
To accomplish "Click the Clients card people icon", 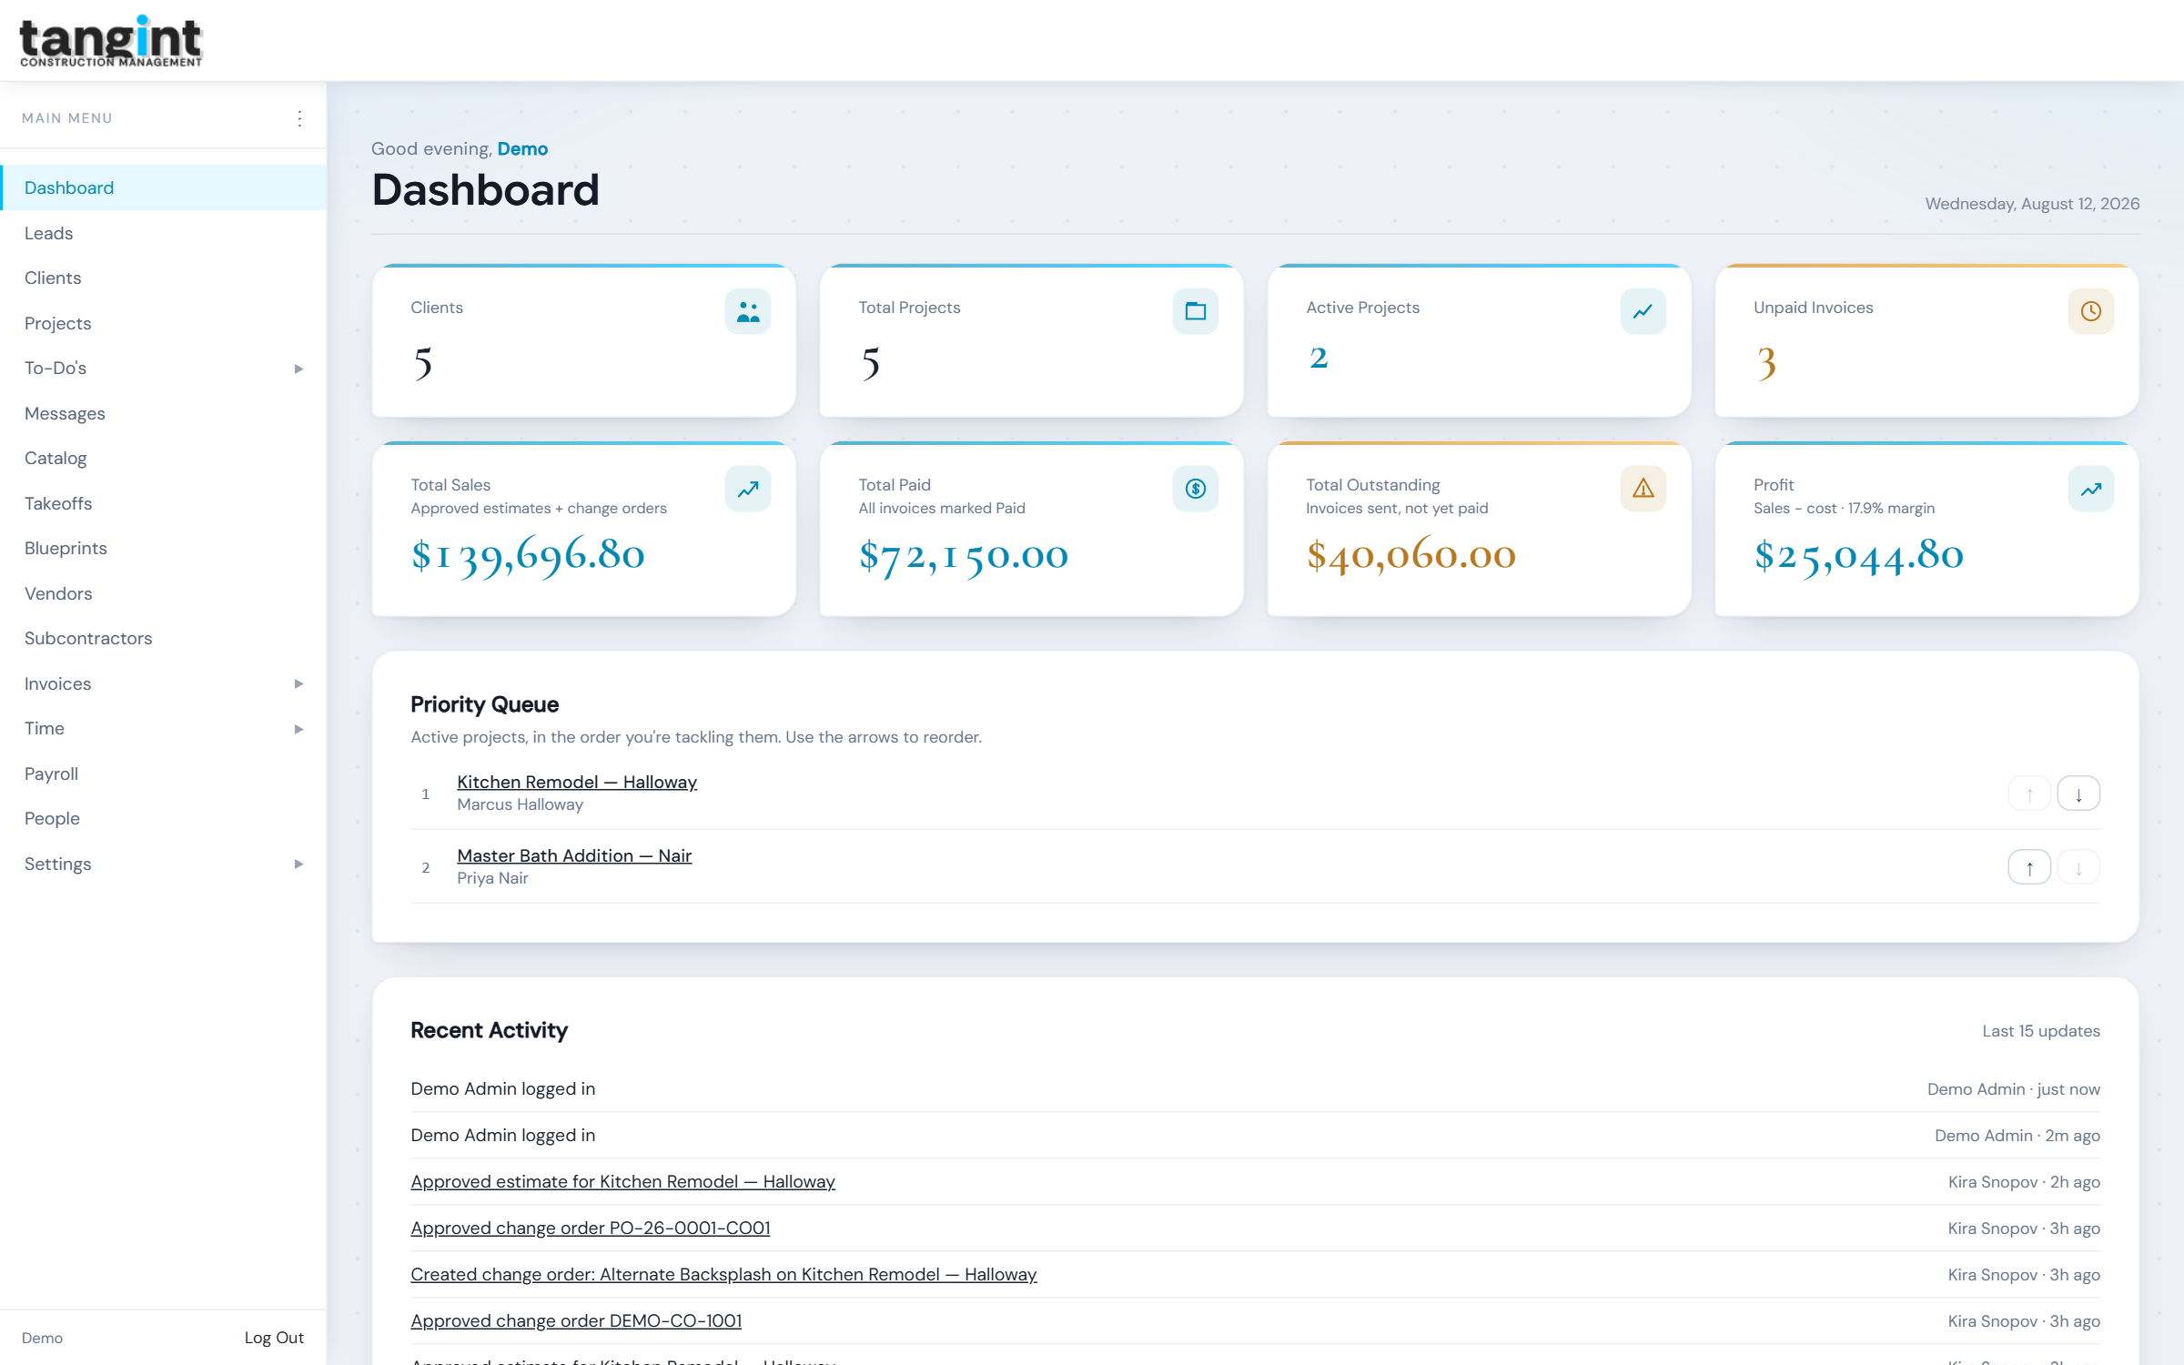I will 748,311.
